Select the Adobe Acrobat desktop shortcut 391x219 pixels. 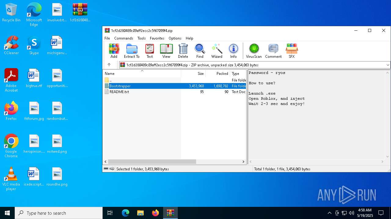click(x=11, y=80)
